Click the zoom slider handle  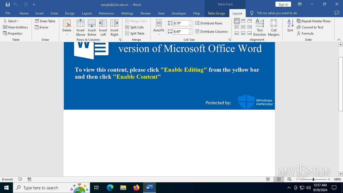pos(313,179)
